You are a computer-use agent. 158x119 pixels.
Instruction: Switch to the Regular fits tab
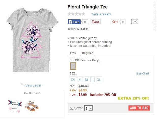[88, 53]
